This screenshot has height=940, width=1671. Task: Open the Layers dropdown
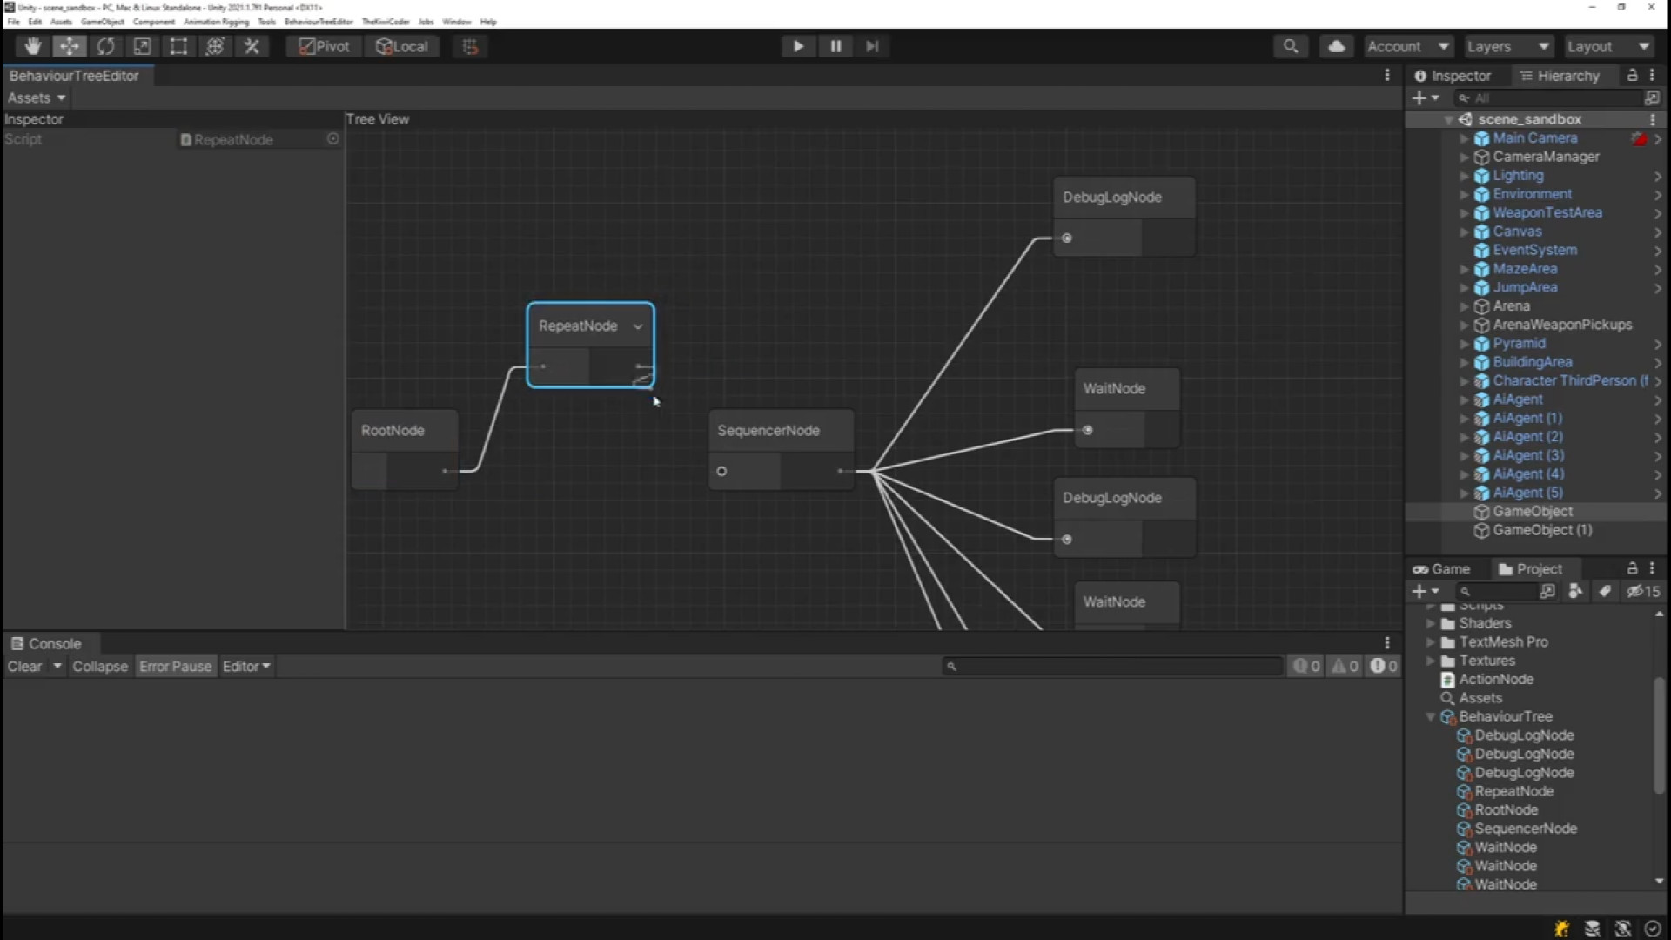click(1507, 46)
